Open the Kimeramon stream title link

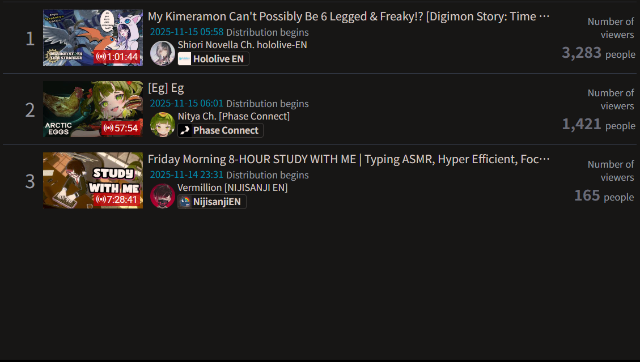click(x=349, y=16)
